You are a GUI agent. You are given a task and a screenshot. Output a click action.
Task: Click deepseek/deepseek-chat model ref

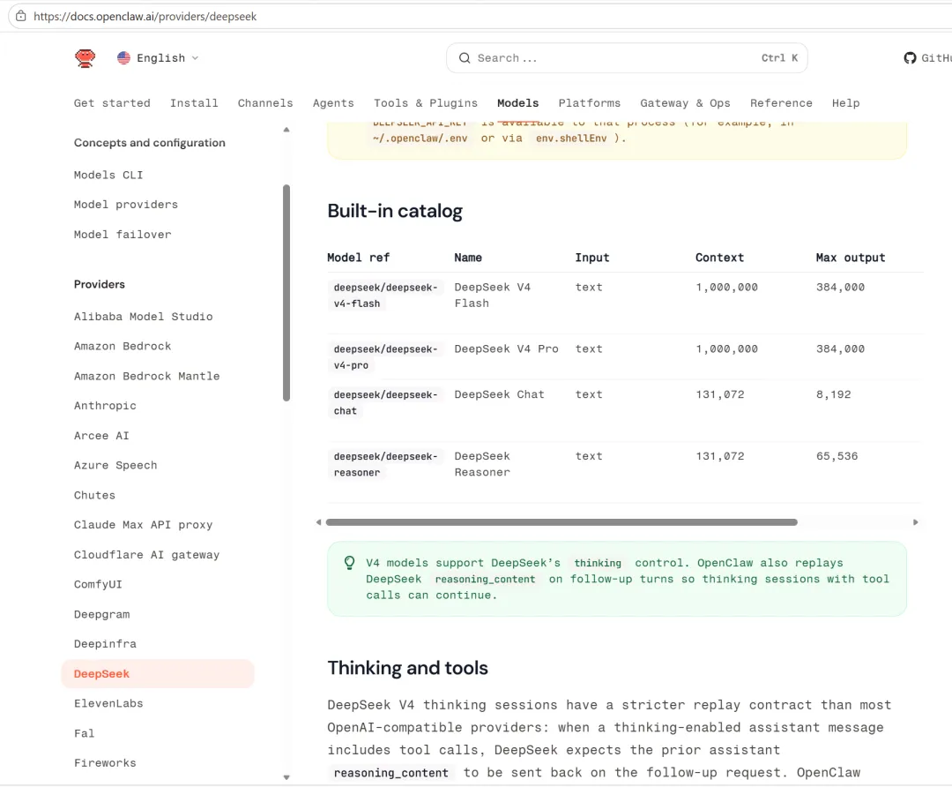385,403
